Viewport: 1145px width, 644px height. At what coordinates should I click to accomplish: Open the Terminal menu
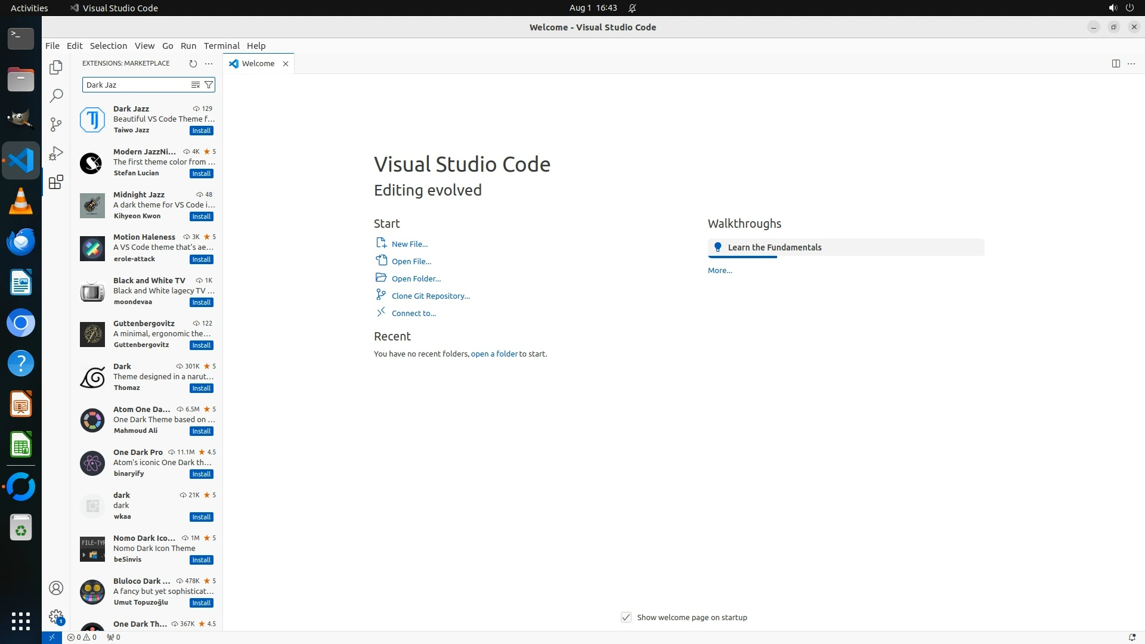coord(221,46)
